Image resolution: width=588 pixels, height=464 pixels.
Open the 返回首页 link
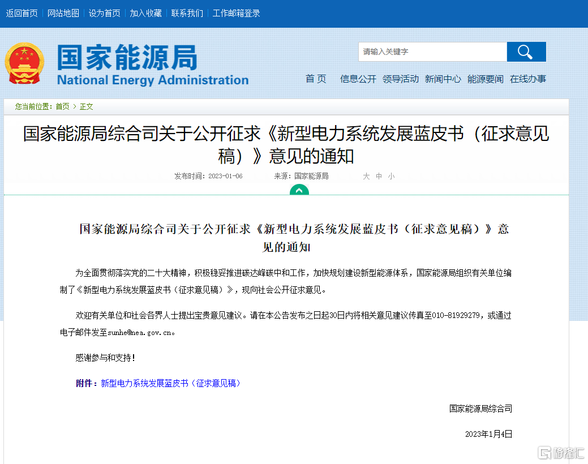22,14
